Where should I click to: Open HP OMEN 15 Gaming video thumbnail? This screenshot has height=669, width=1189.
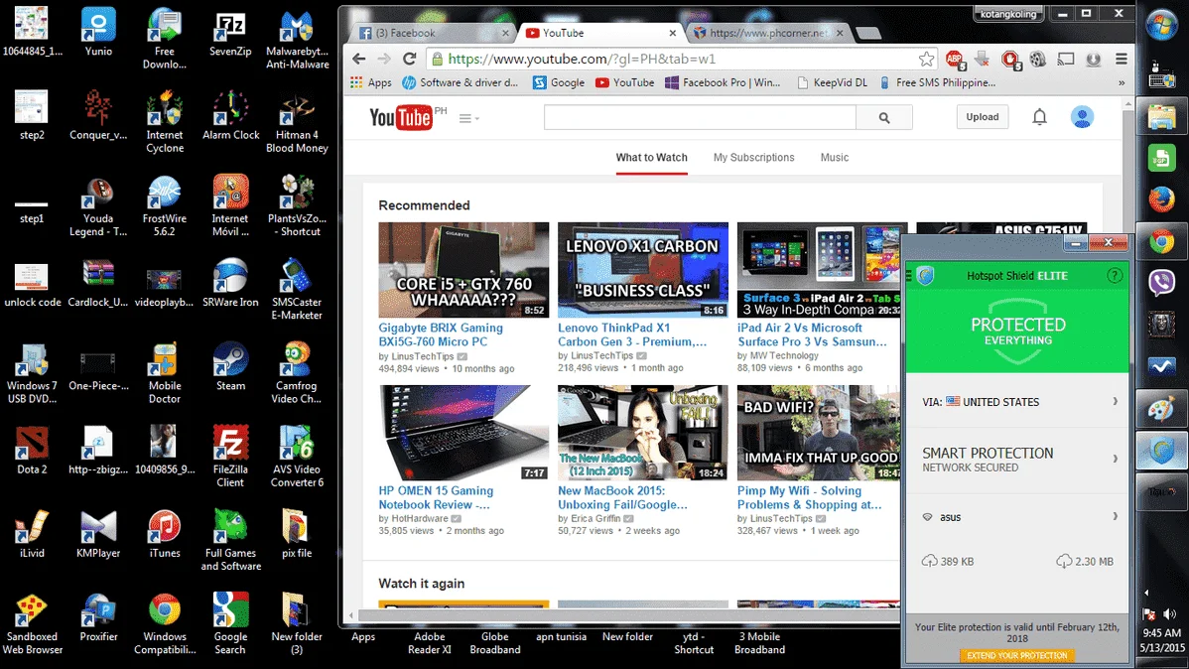pos(463,433)
